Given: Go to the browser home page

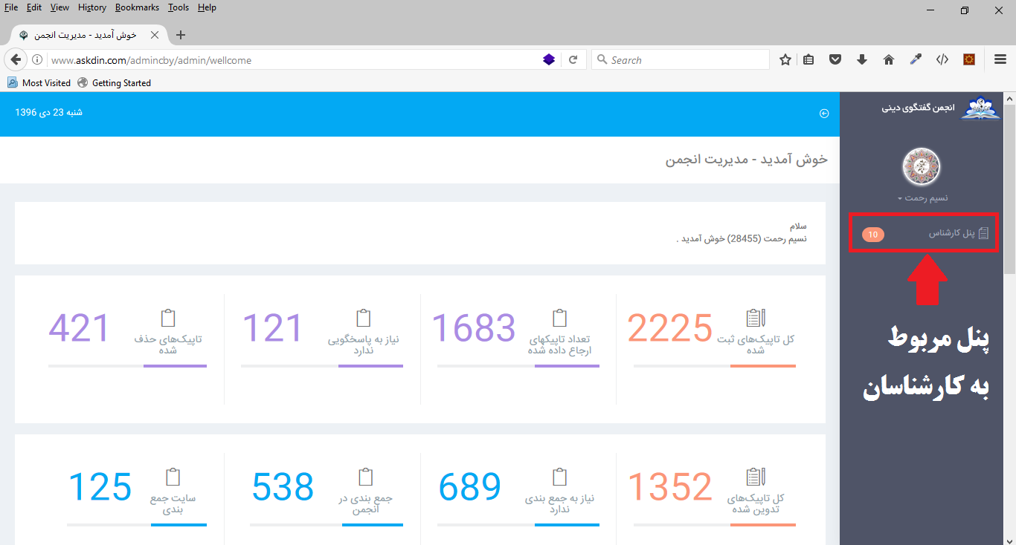Looking at the screenshot, I should [x=888, y=60].
